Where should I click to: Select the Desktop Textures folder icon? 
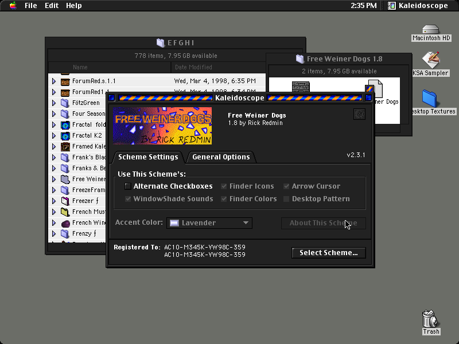coord(429,99)
